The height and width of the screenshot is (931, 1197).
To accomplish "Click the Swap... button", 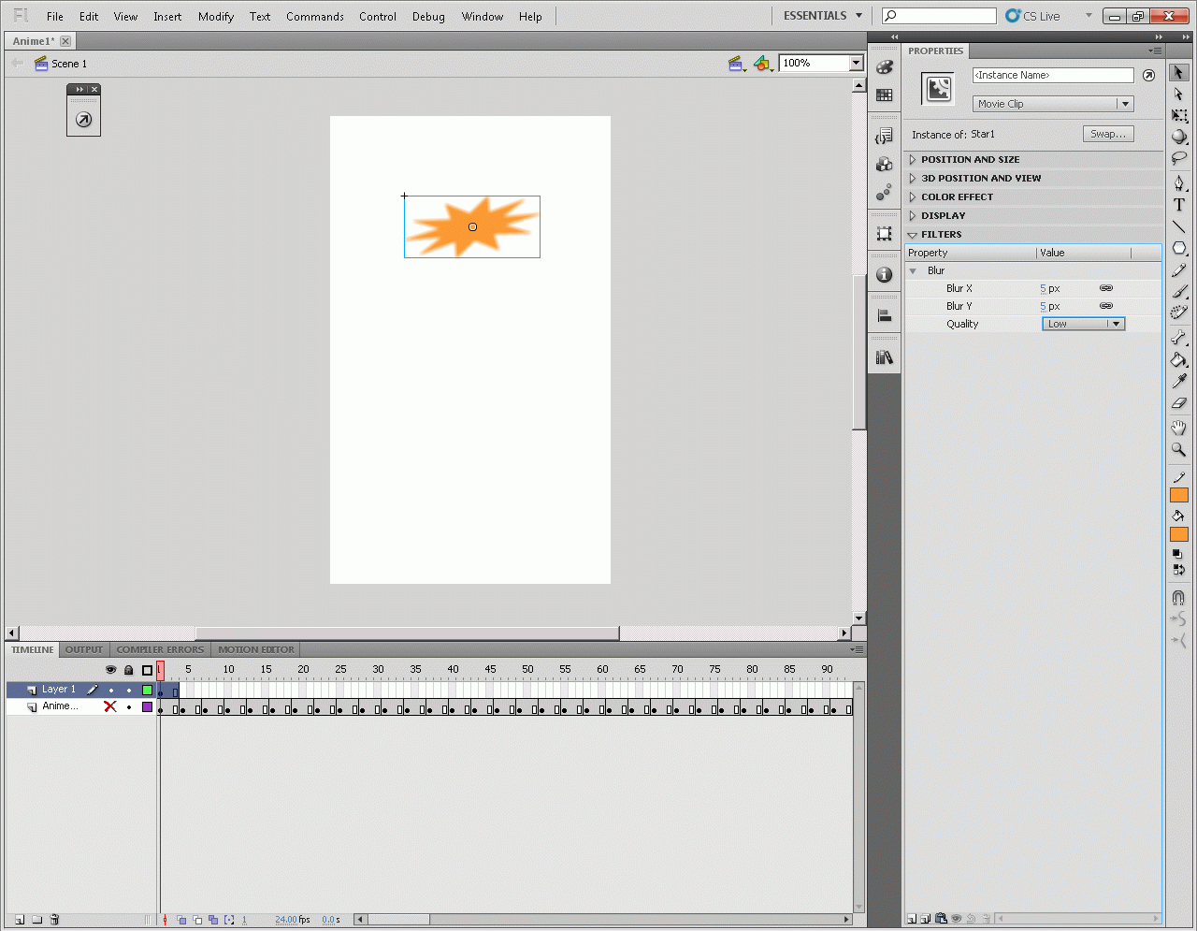I will point(1108,134).
